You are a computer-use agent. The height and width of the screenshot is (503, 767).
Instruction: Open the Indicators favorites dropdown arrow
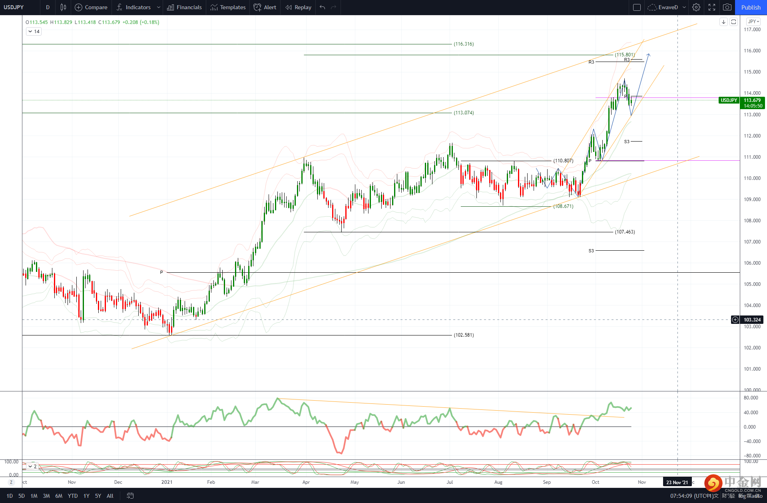159,7
